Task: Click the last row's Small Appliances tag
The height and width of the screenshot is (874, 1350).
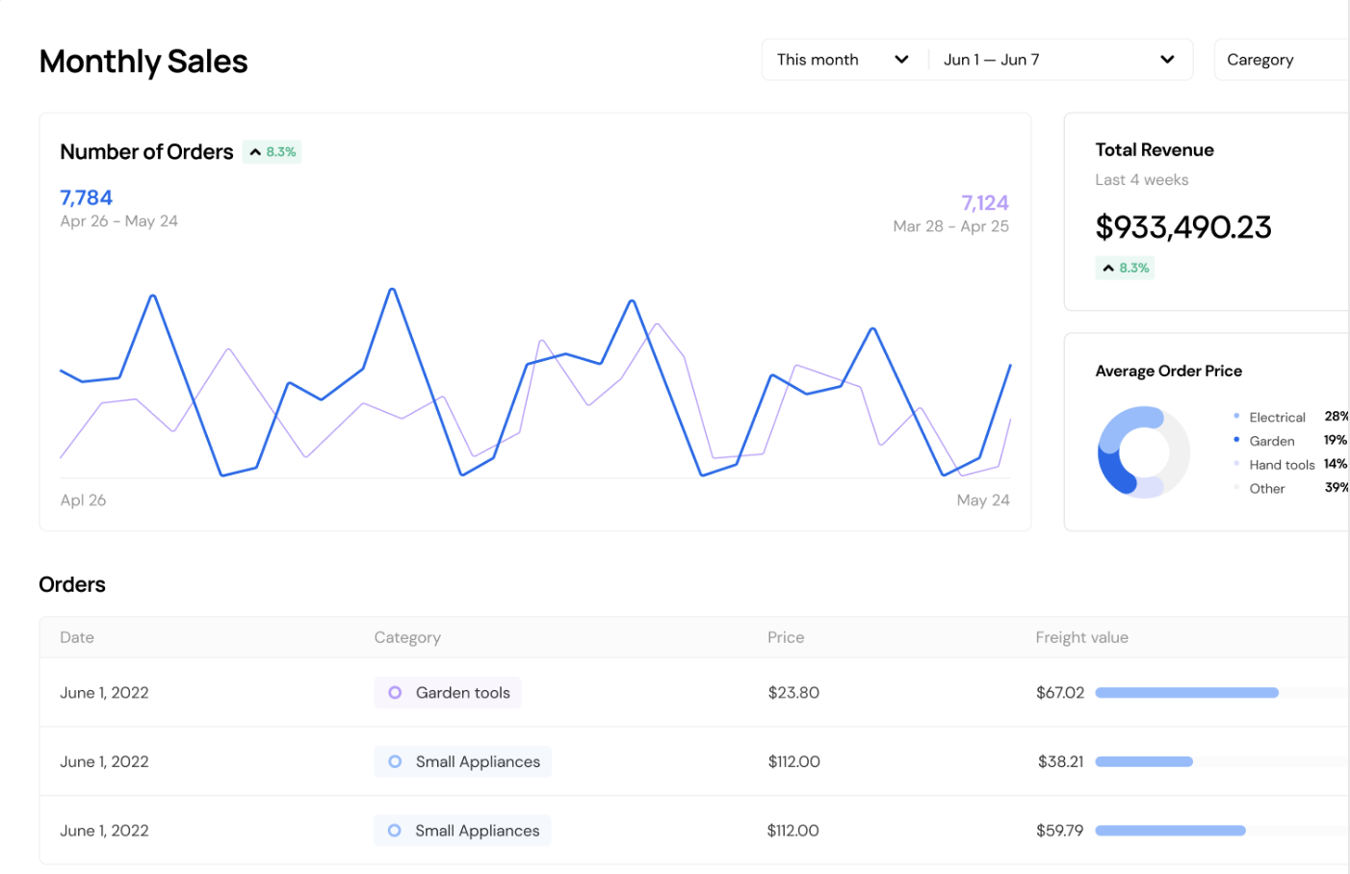Action: pyautogui.click(x=462, y=831)
